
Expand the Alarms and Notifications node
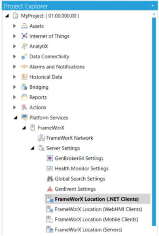(x=15, y=67)
